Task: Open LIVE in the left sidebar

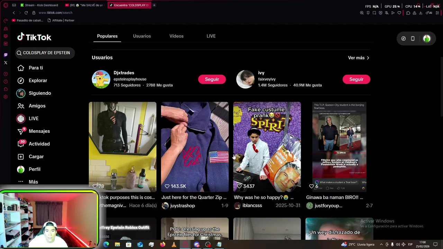Action: click(28, 118)
